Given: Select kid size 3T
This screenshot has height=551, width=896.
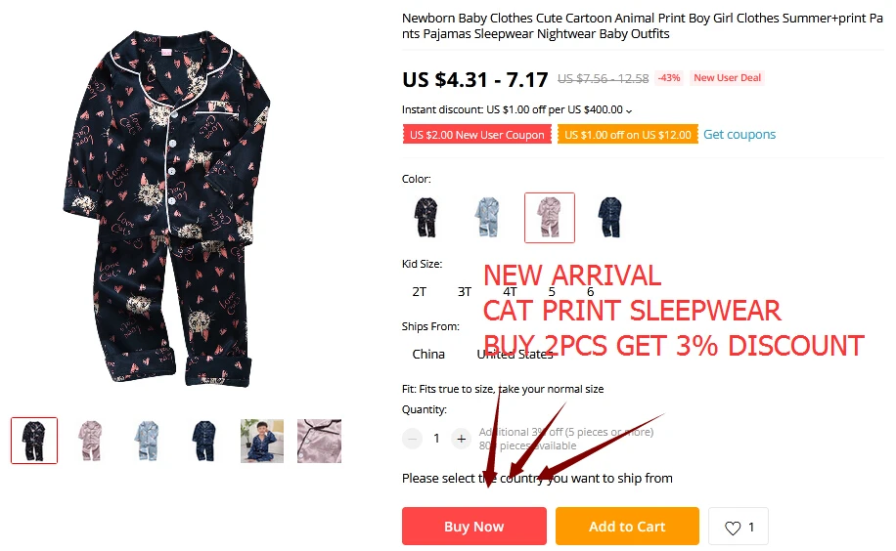Looking at the screenshot, I should tap(465, 292).
